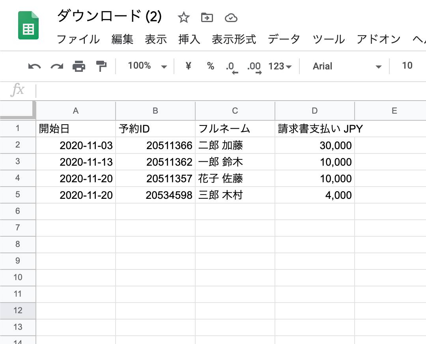Select cell containing 二郎 加藤

click(235, 146)
